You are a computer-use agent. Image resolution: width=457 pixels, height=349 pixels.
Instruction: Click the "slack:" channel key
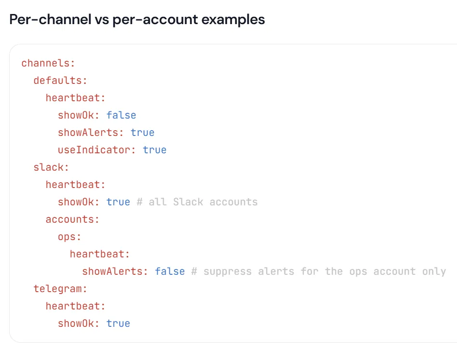coord(51,167)
